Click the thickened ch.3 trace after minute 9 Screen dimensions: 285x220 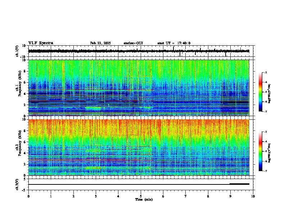pos(239,184)
